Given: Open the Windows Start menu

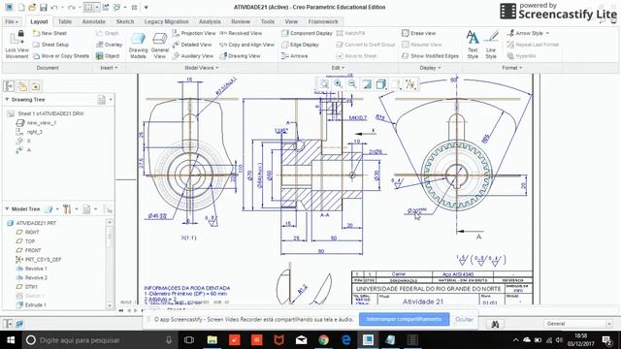Looking at the screenshot, I should tap(11, 340).
